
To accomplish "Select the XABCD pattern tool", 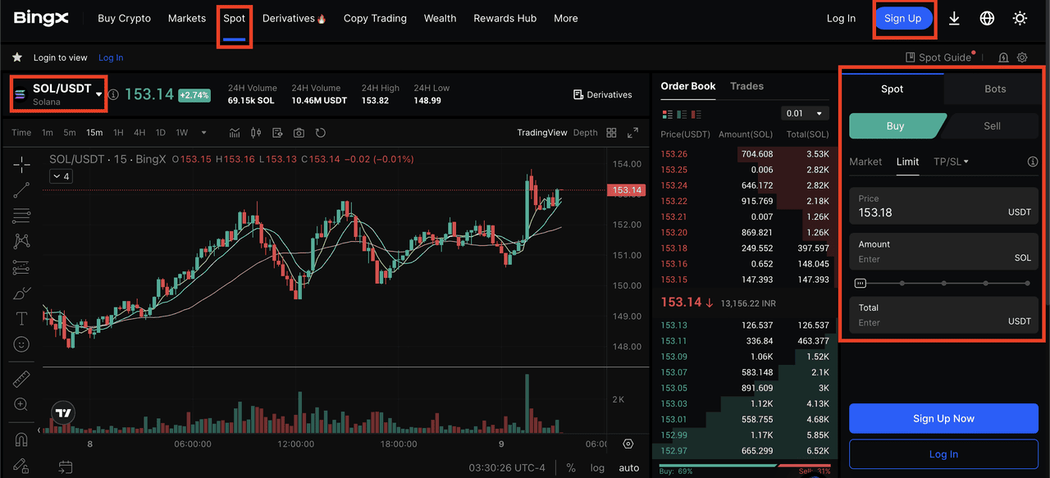I will point(21,241).
